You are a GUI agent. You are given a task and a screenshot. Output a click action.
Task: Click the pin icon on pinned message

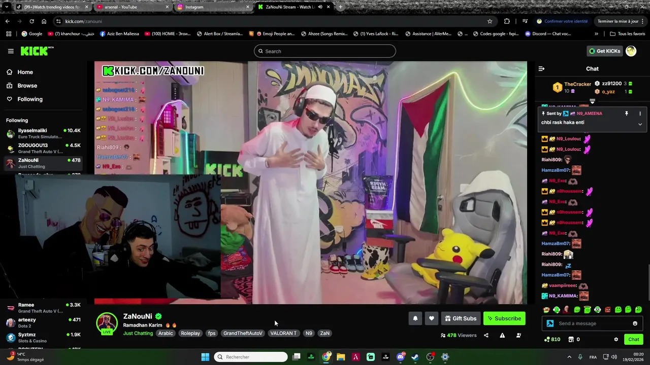[626, 114]
